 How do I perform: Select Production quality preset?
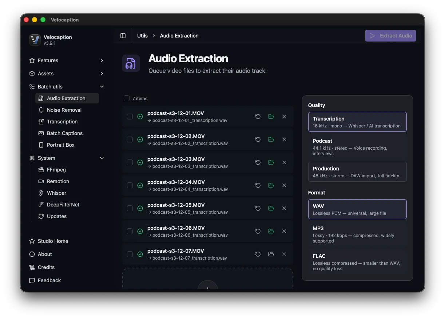tap(357, 172)
